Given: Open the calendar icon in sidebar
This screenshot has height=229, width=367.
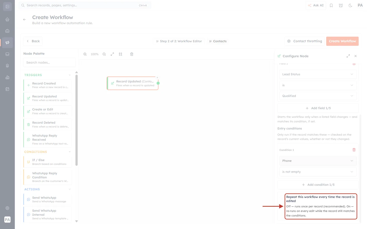Looking at the screenshot, I should [7, 89].
